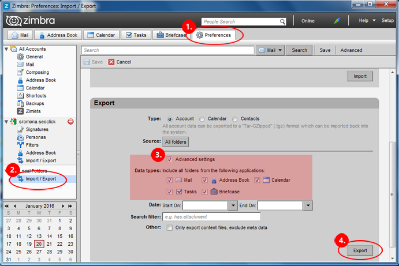The image size is (399, 266).
Task: Click the network connection status icon
Action: coord(337,21)
